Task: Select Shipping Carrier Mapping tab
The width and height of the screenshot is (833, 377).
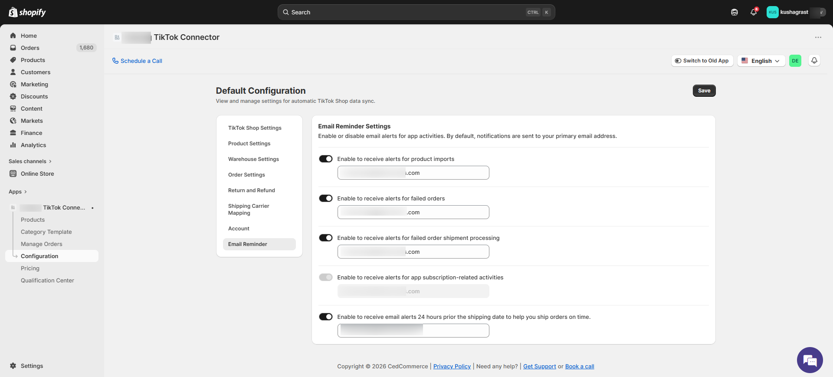Action: coord(249,210)
